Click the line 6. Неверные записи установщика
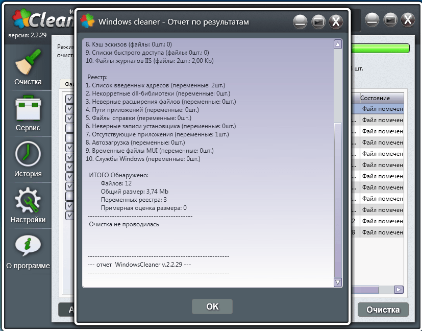This screenshot has width=422, height=331. (x=161, y=126)
